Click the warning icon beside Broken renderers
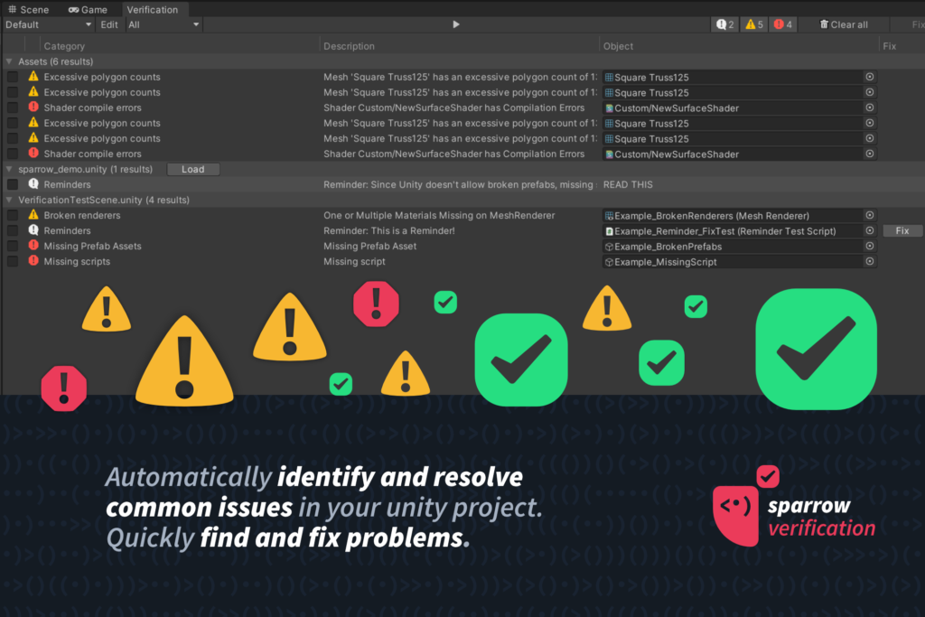 (33, 215)
